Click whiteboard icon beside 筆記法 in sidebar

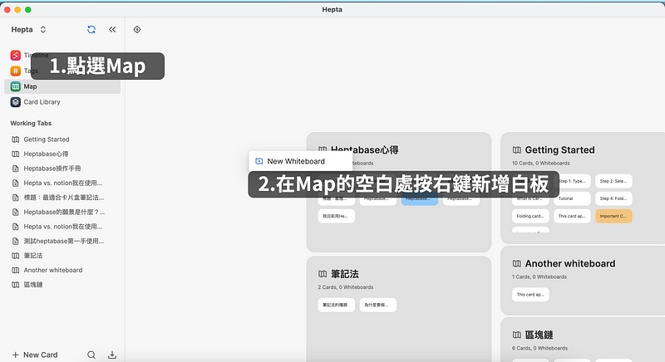[16, 256]
